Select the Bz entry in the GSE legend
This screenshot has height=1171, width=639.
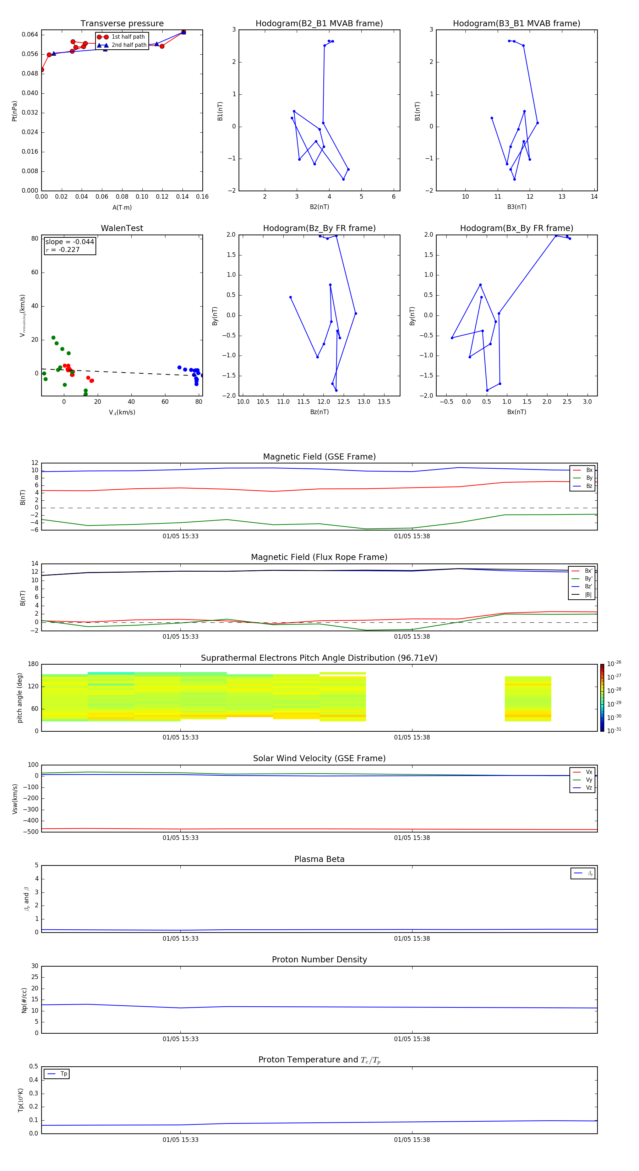point(583,486)
